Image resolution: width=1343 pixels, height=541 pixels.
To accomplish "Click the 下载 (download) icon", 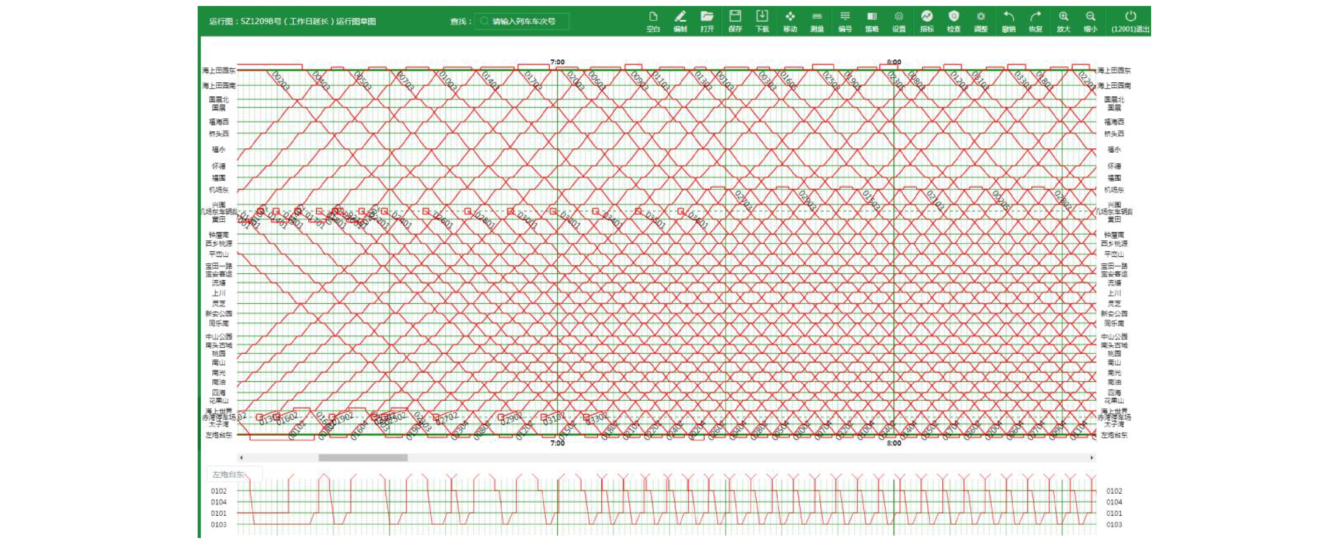I will [x=762, y=21].
